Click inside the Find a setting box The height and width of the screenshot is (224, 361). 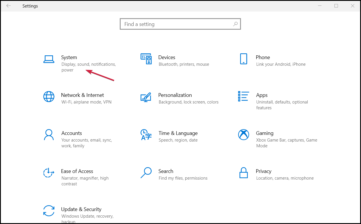pos(173,24)
